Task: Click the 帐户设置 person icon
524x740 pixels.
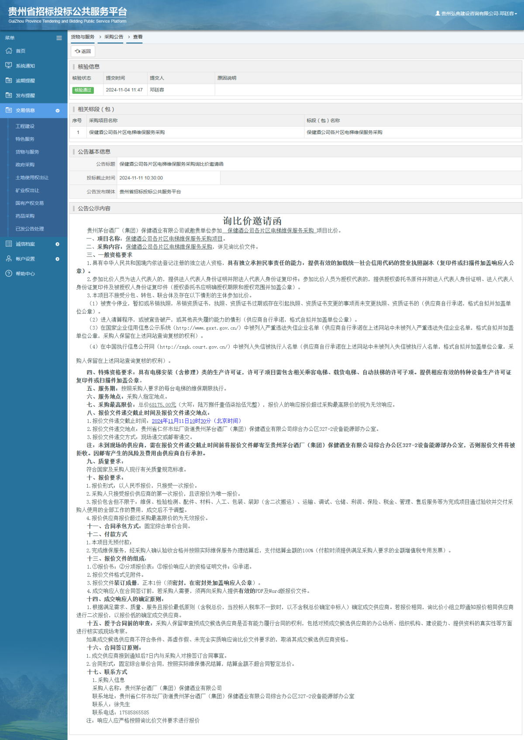Action: (x=9, y=258)
